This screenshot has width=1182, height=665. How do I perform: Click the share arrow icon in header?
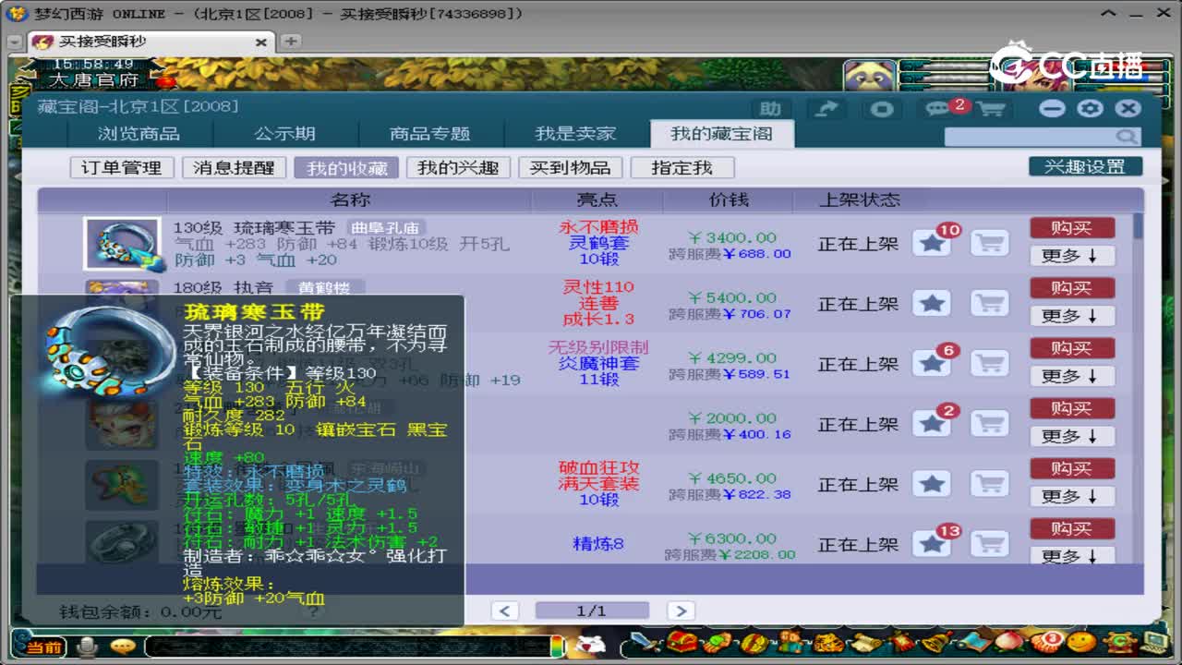click(x=827, y=109)
